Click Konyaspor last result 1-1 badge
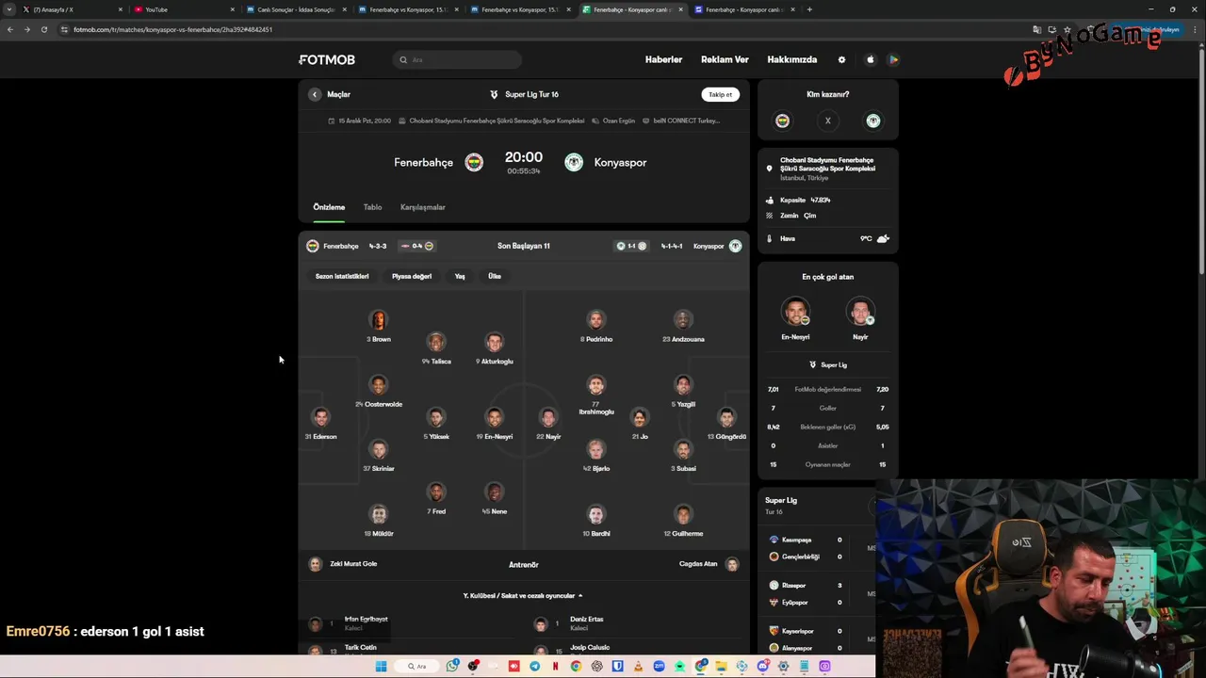Screen dimensions: 1206x678 [630, 246]
